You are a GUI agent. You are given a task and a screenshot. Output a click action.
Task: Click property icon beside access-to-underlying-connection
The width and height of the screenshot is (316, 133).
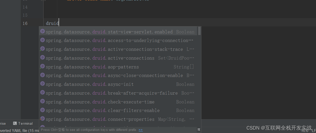tap(43, 40)
